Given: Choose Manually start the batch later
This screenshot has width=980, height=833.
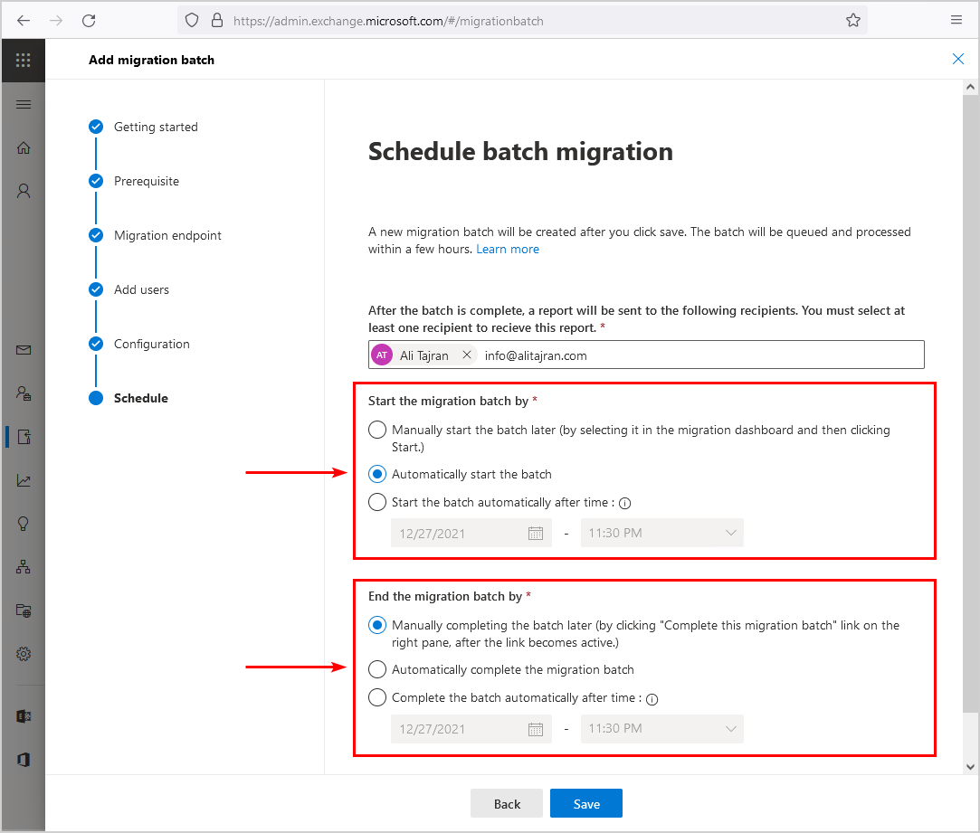Looking at the screenshot, I should [376, 430].
